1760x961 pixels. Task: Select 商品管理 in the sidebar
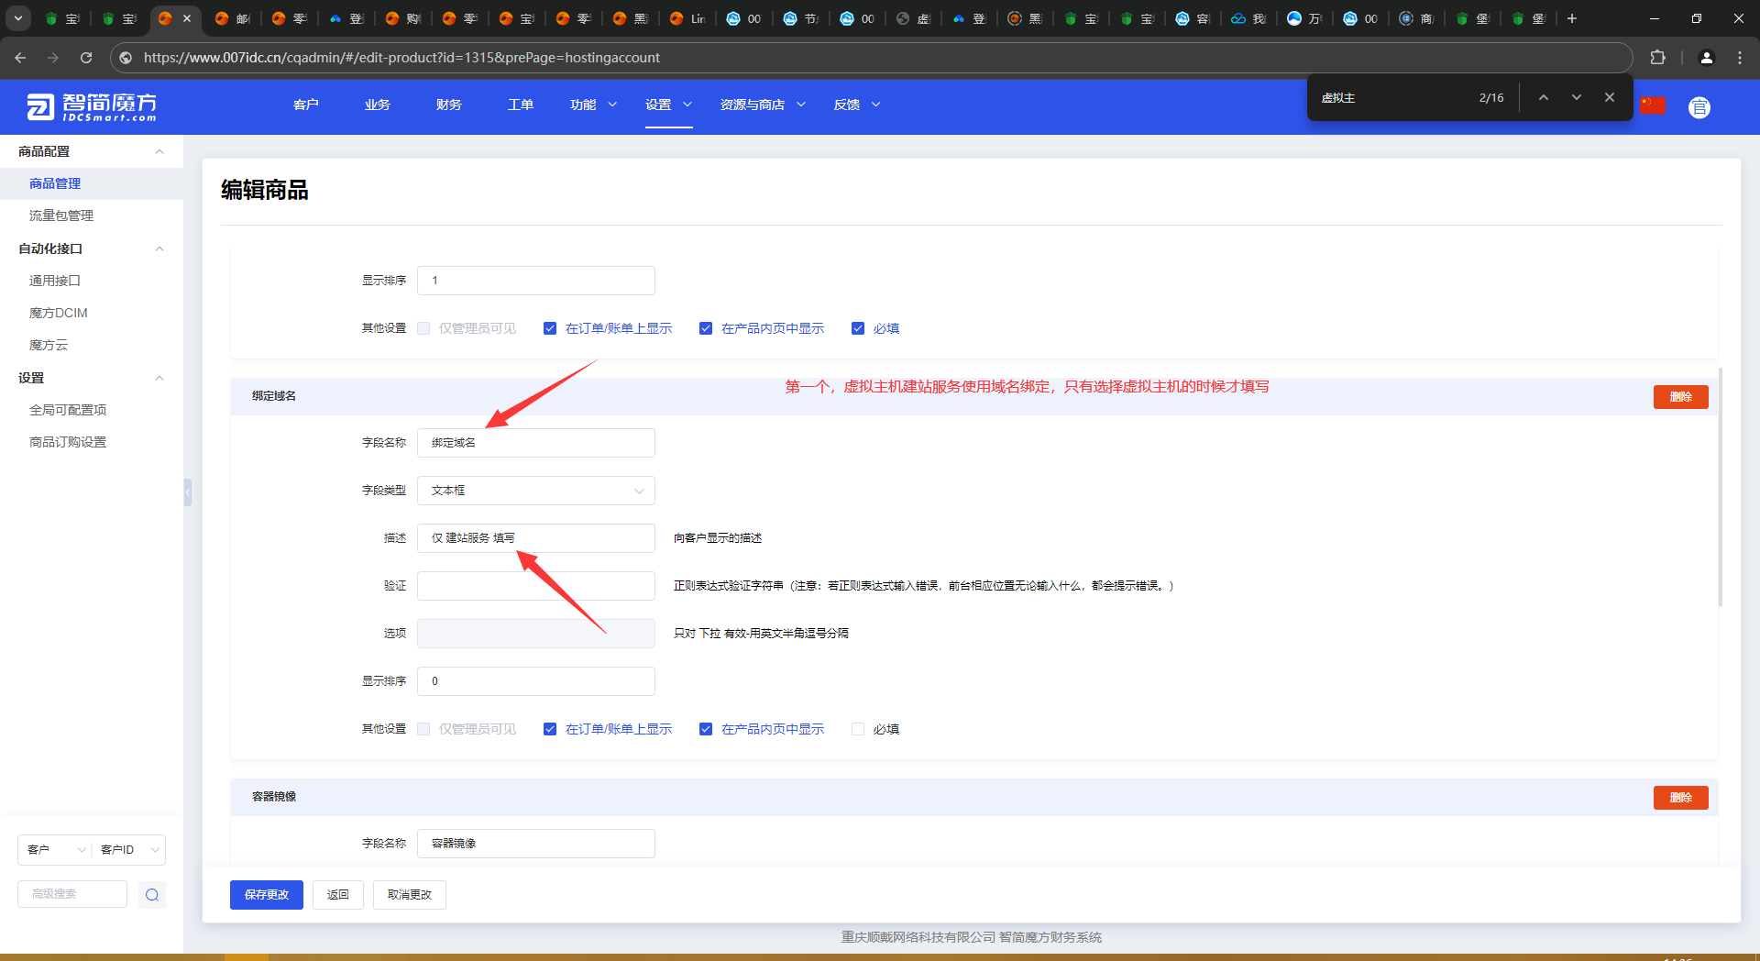92,183
